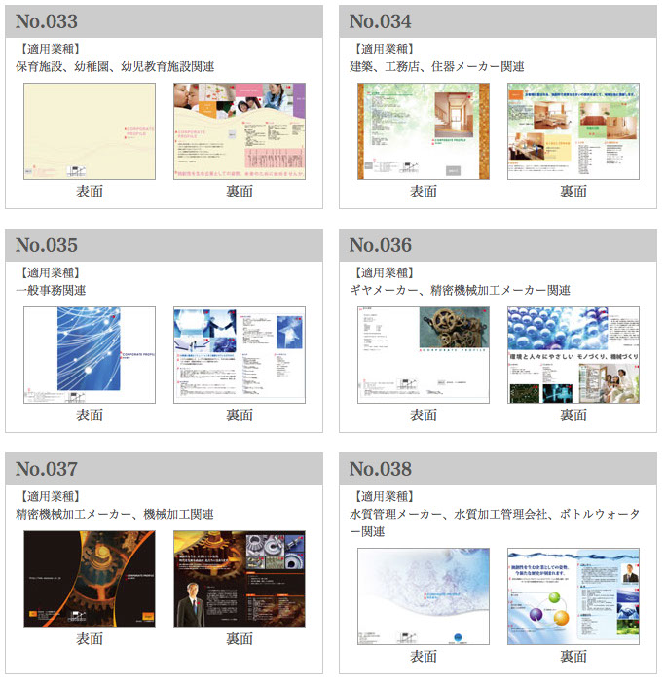665x682 pixels.
Task: Click 【適用業種】 label in No.038 card
Action: [x=385, y=497]
